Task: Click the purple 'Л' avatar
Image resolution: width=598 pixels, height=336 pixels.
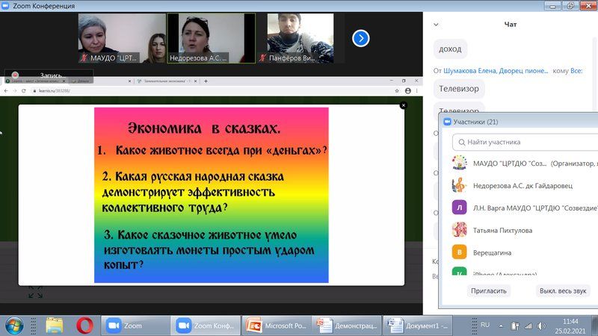Action: click(x=460, y=208)
